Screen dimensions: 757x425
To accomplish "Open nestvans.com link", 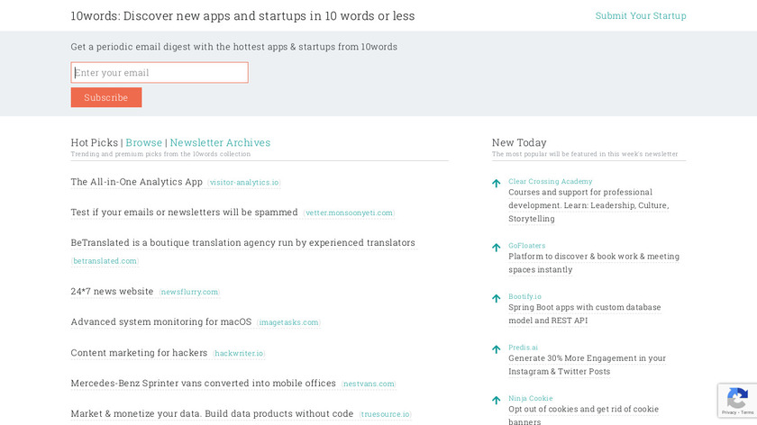I will click(x=369, y=384).
